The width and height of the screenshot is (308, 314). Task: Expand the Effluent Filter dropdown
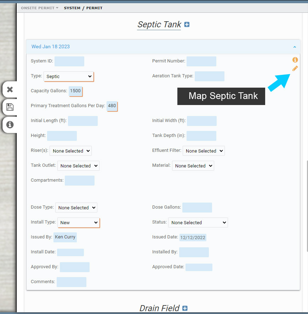pyautogui.click(x=203, y=151)
